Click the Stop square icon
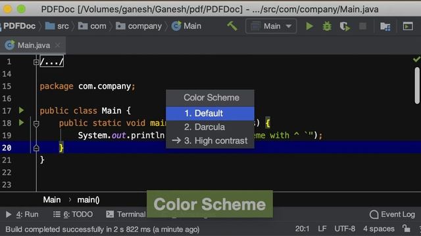Viewport: 421px width, 236px height. (362, 26)
